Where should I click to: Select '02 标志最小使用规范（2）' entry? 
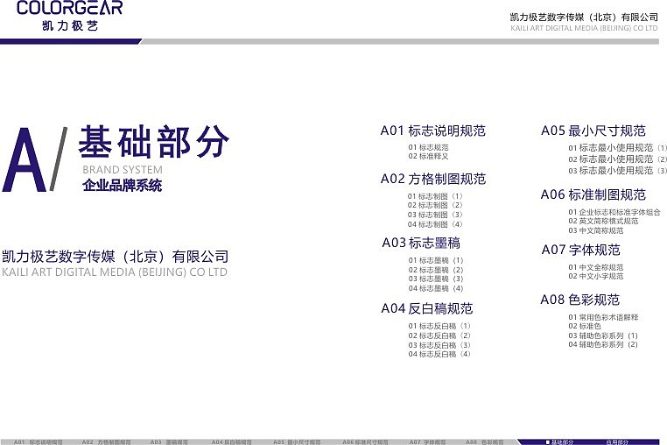617,159
